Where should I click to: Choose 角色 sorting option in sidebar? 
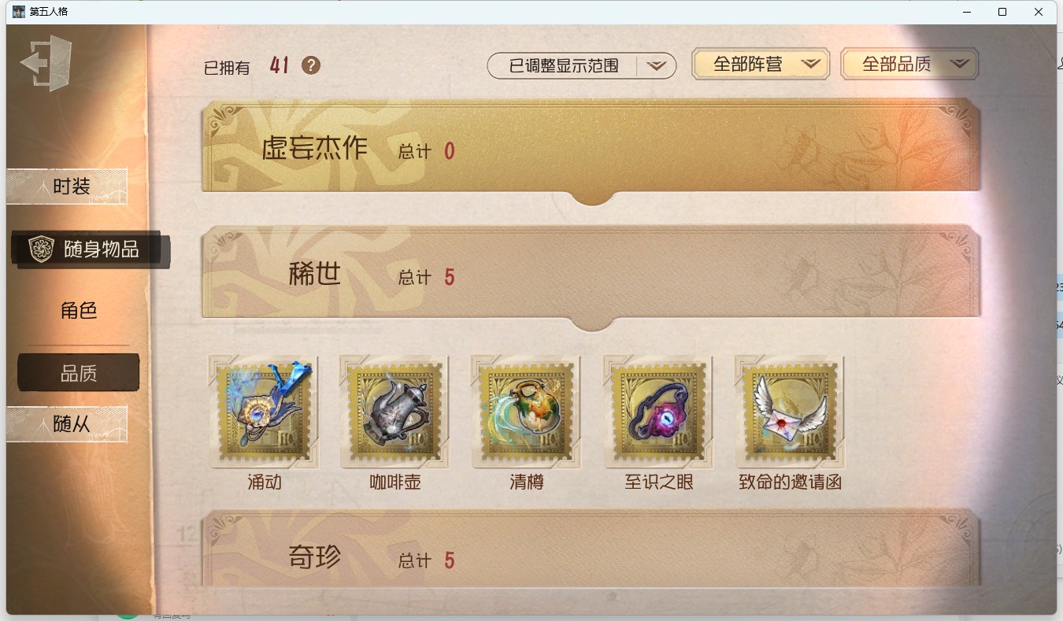[79, 311]
